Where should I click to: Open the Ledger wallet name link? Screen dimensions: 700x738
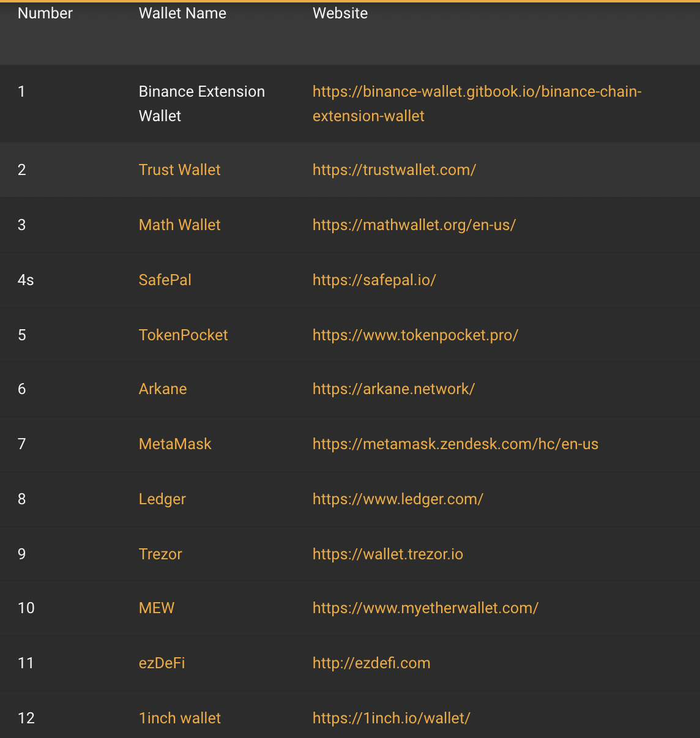[x=162, y=499]
